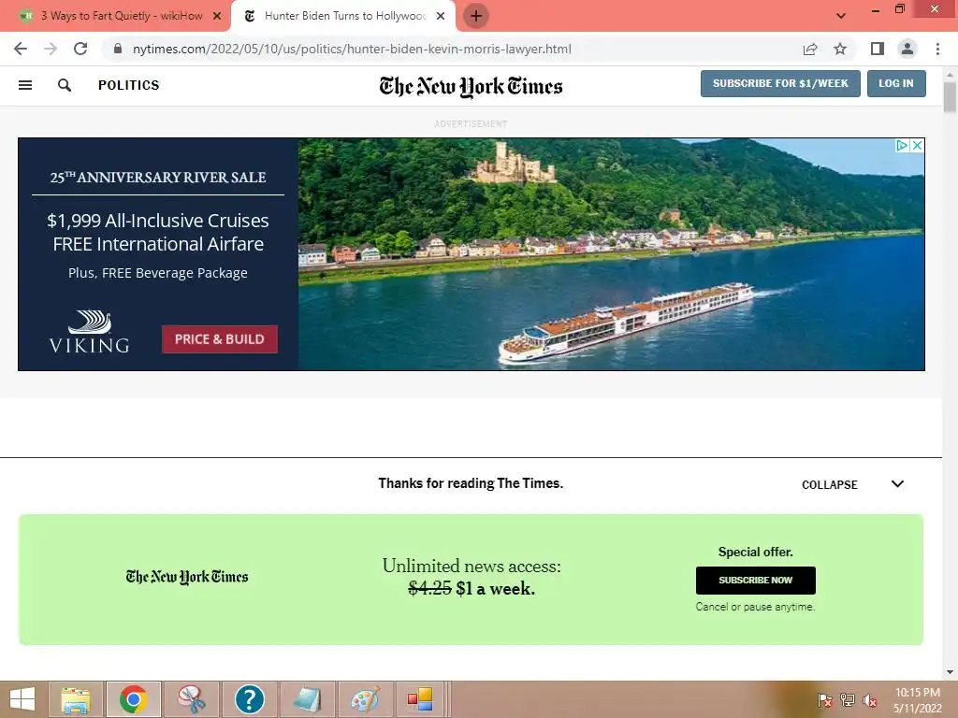Switch to wikiHow Fart Quietly tab
Viewport: 958px width, 718px height.
tap(114, 16)
